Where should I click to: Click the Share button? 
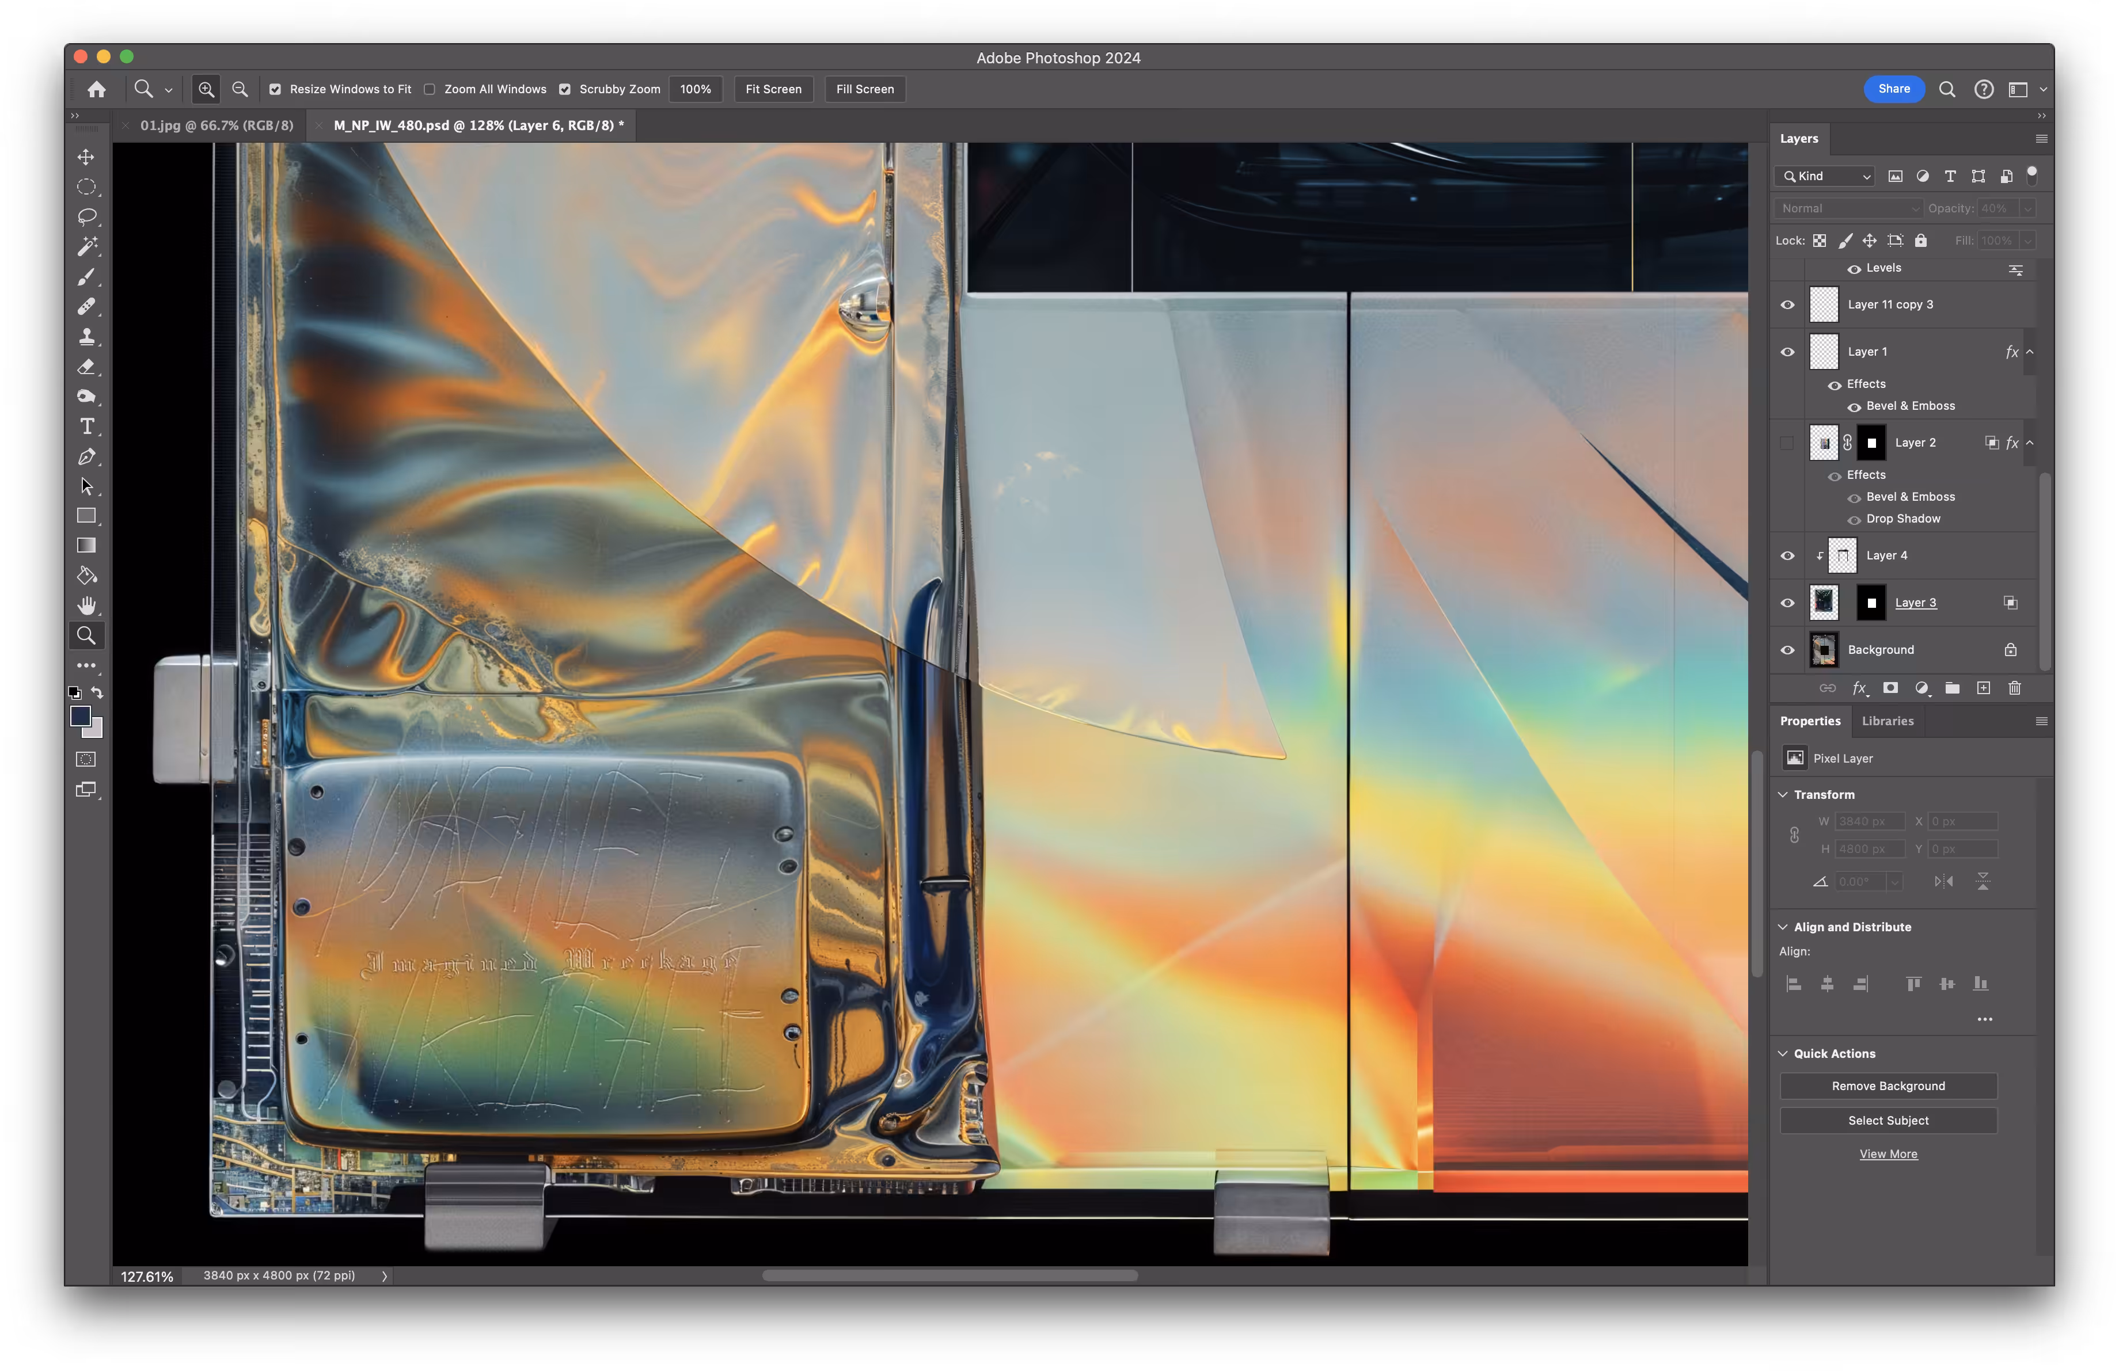1894,89
